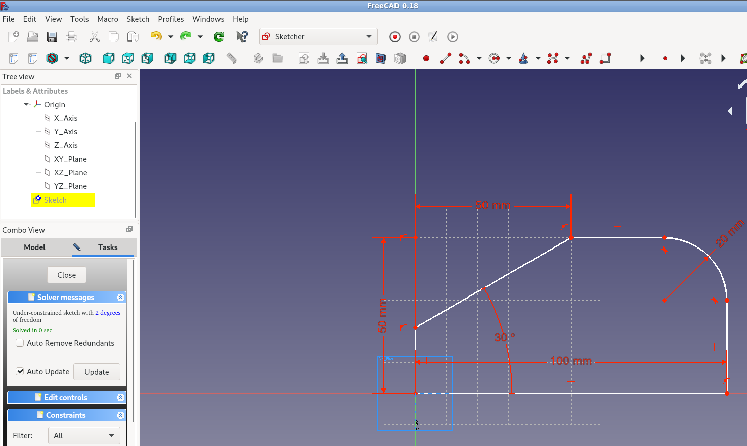Image resolution: width=747 pixels, height=446 pixels.
Task: Open the B-spline tools dropdown arrow
Action: pos(567,58)
